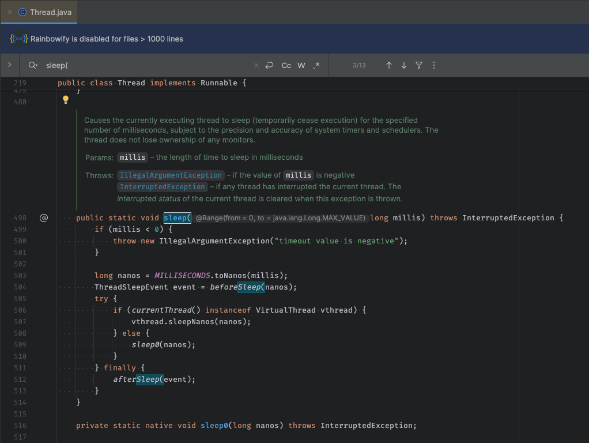
Task: Click ThreadSleepEvent type on line 504
Action: pyautogui.click(x=131, y=287)
